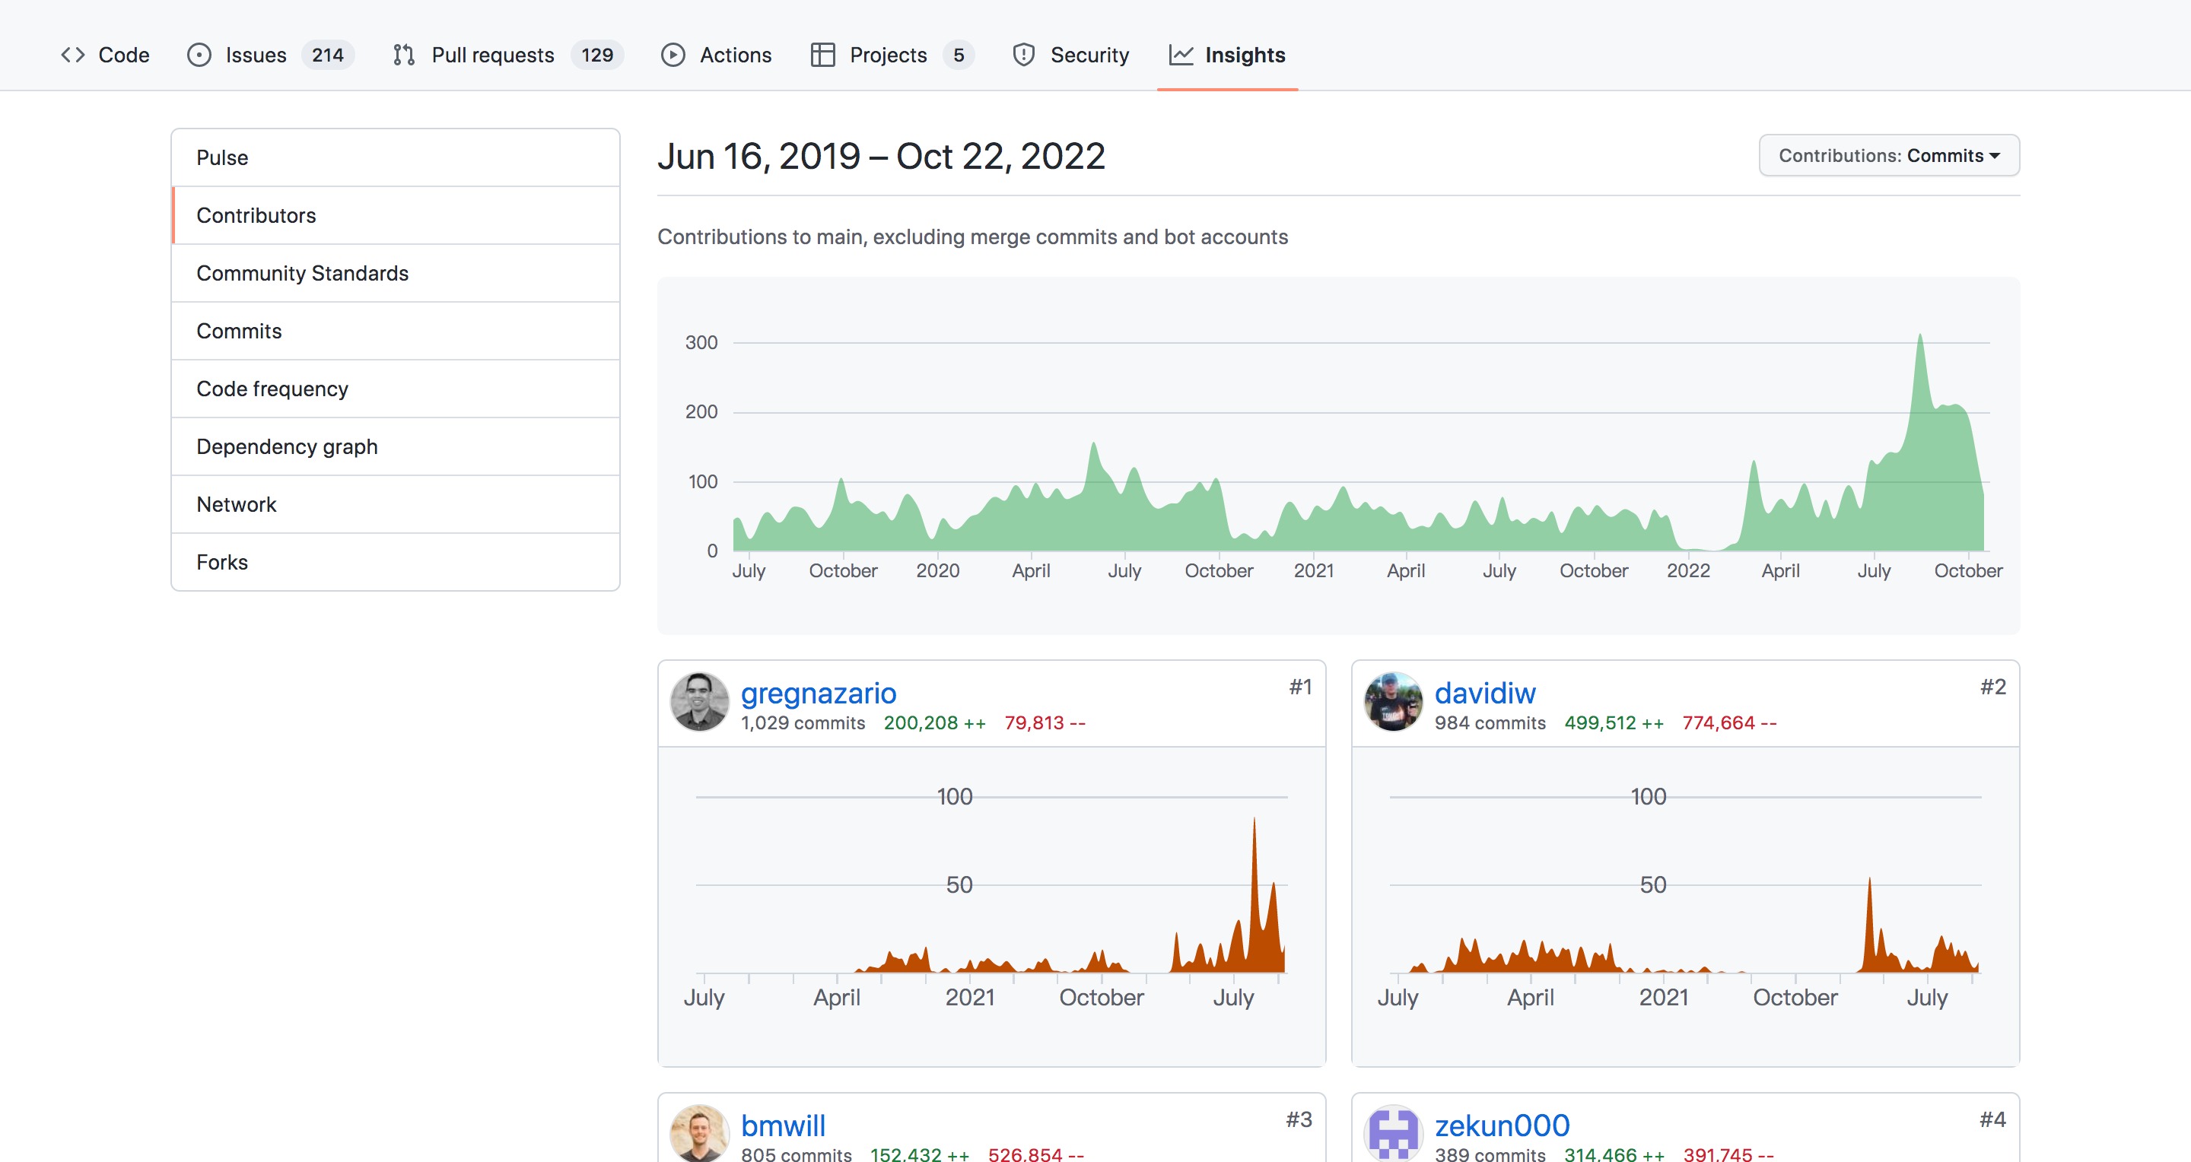Open the Pulse sidebar item
The image size is (2191, 1162).
pyautogui.click(x=396, y=158)
